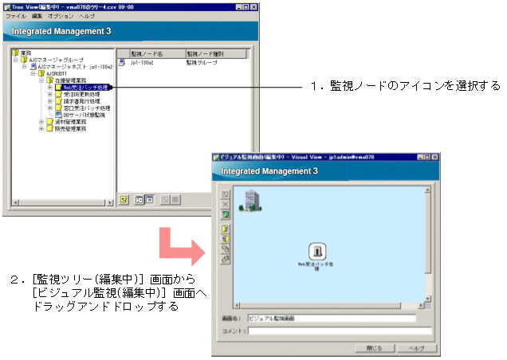Click the map vertical scrollbar down arrow
The width and height of the screenshot is (507, 360).
point(427,299)
